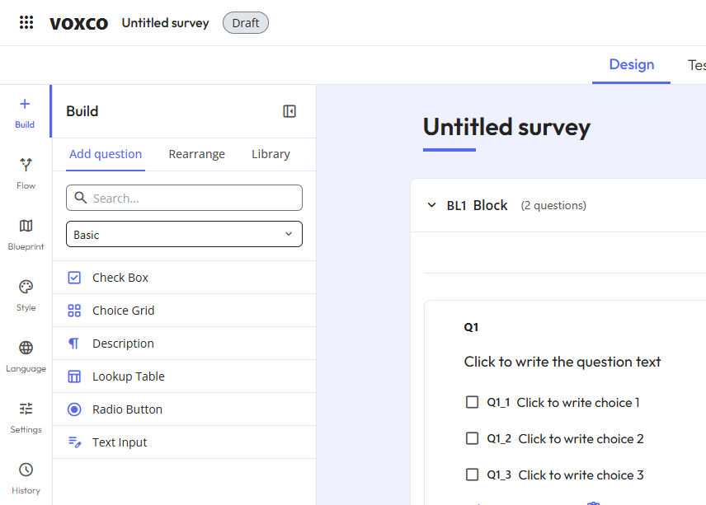Collapse the BL1 Block chevron
Viewport: 706px width, 505px height.
[432, 205]
